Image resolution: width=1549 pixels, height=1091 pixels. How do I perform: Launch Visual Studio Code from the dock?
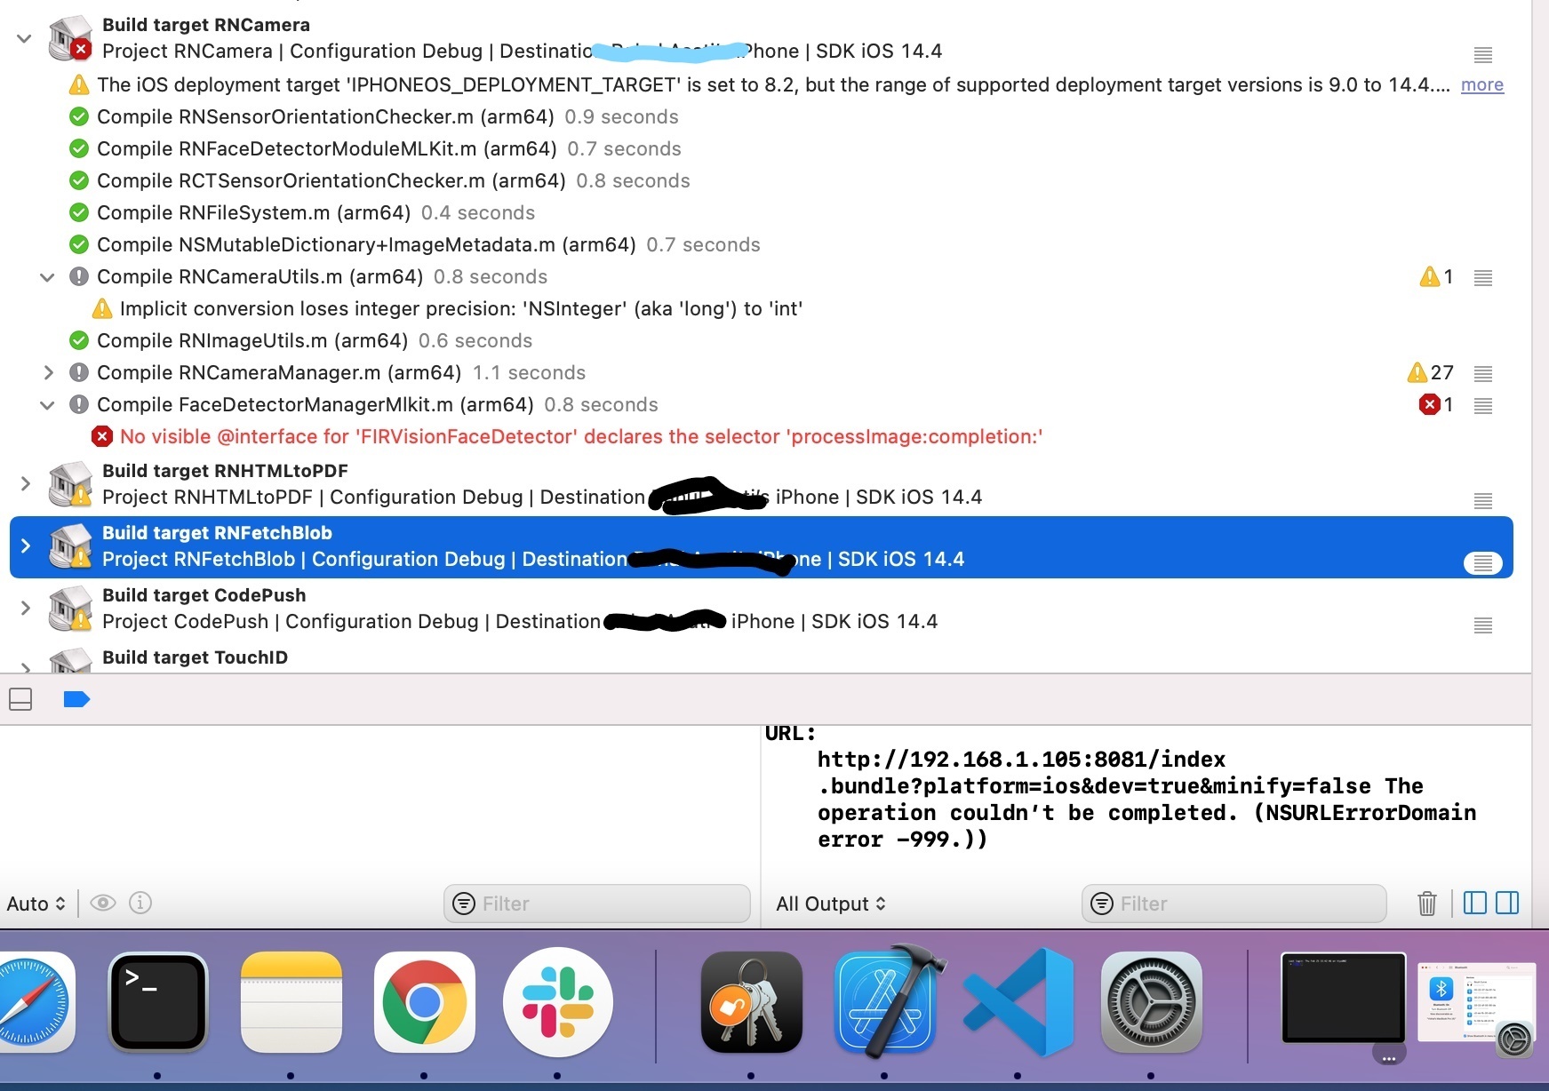pos(1017,1002)
